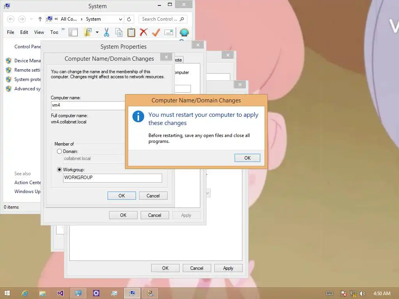Open recent locations dropdown arrow

click(31, 19)
